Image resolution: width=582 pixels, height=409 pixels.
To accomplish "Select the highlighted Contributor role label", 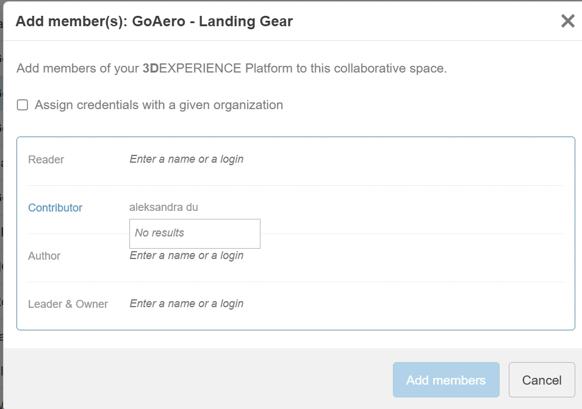I will tap(55, 208).
